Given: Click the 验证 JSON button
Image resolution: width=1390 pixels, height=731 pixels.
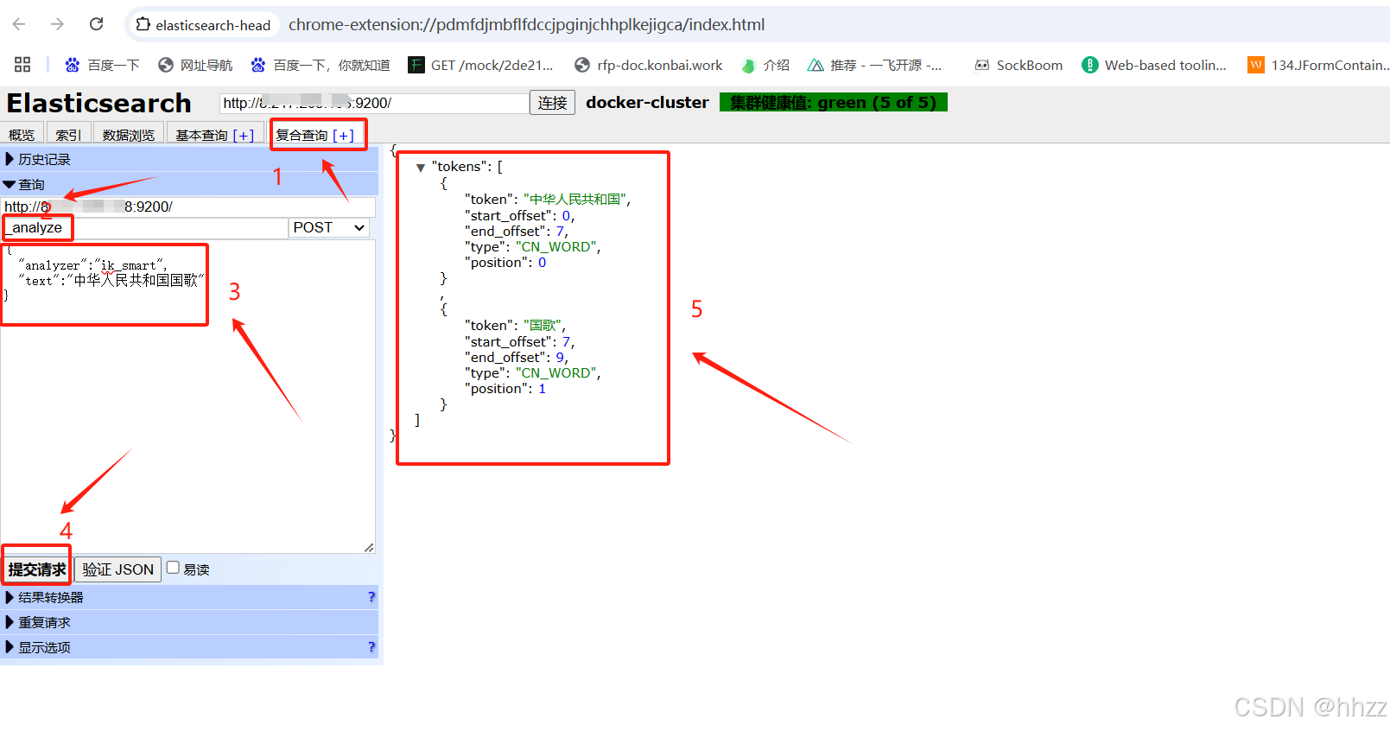Looking at the screenshot, I should 118,569.
